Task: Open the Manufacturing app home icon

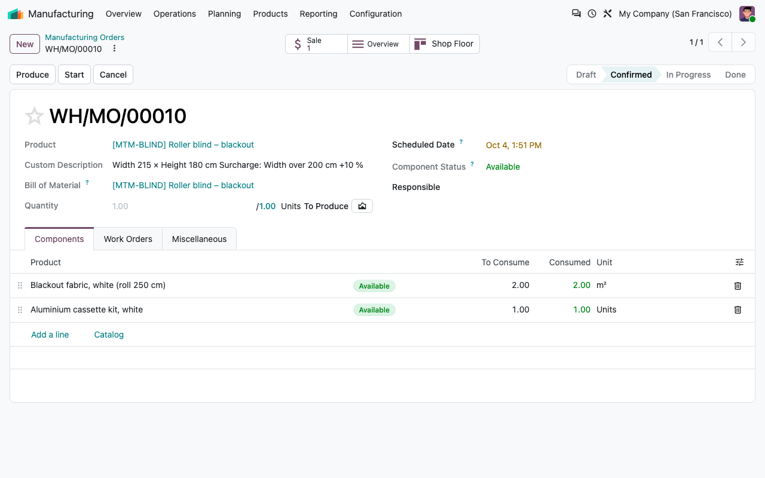Action: (16, 14)
